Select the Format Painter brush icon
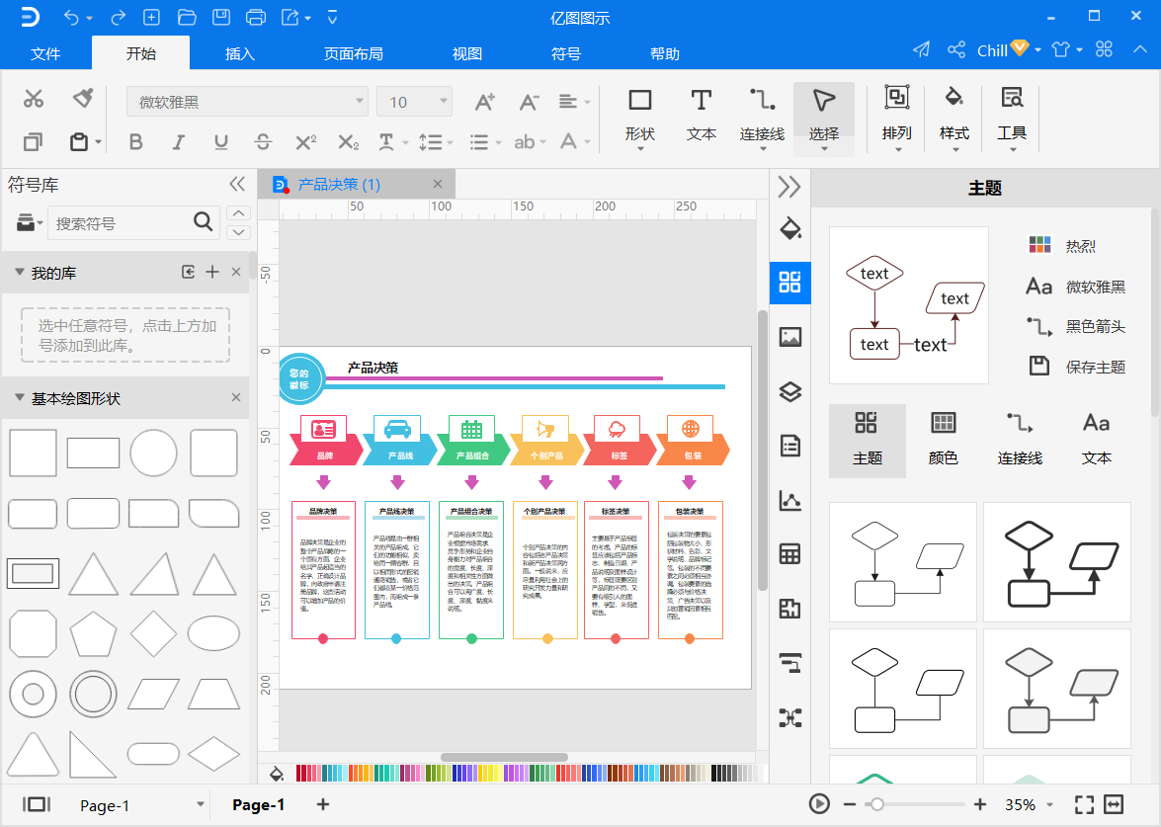The width and height of the screenshot is (1161, 827). click(x=83, y=98)
